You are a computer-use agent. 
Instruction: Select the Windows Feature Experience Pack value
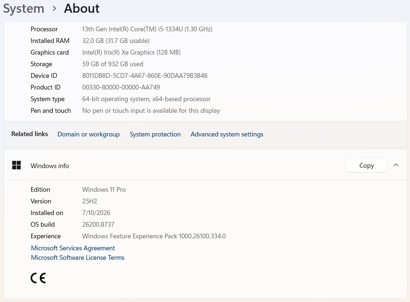[154, 236]
